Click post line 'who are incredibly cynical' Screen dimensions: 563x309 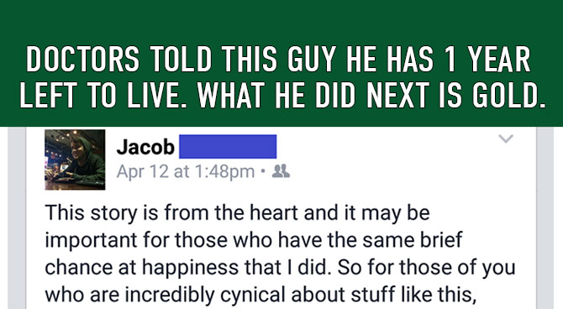[x=260, y=295]
